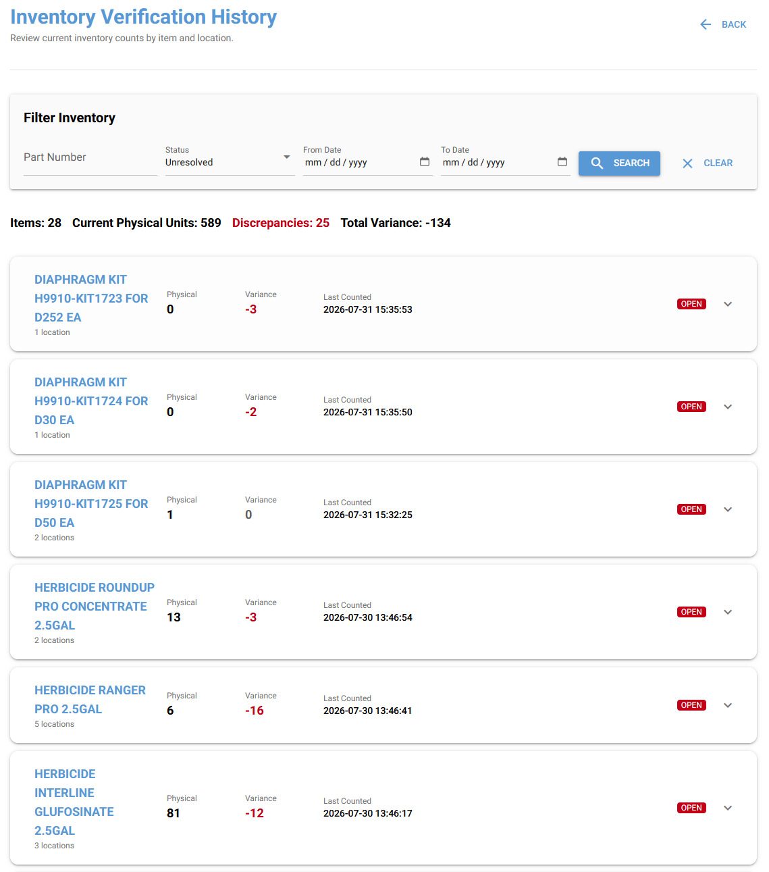Click physical count 13 value
769x872 pixels.
tap(174, 617)
